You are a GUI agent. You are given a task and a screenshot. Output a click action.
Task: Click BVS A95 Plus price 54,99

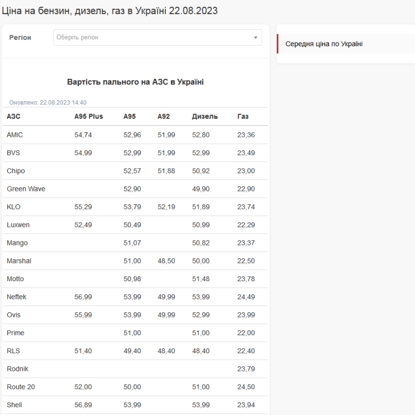pyautogui.click(x=83, y=153)
